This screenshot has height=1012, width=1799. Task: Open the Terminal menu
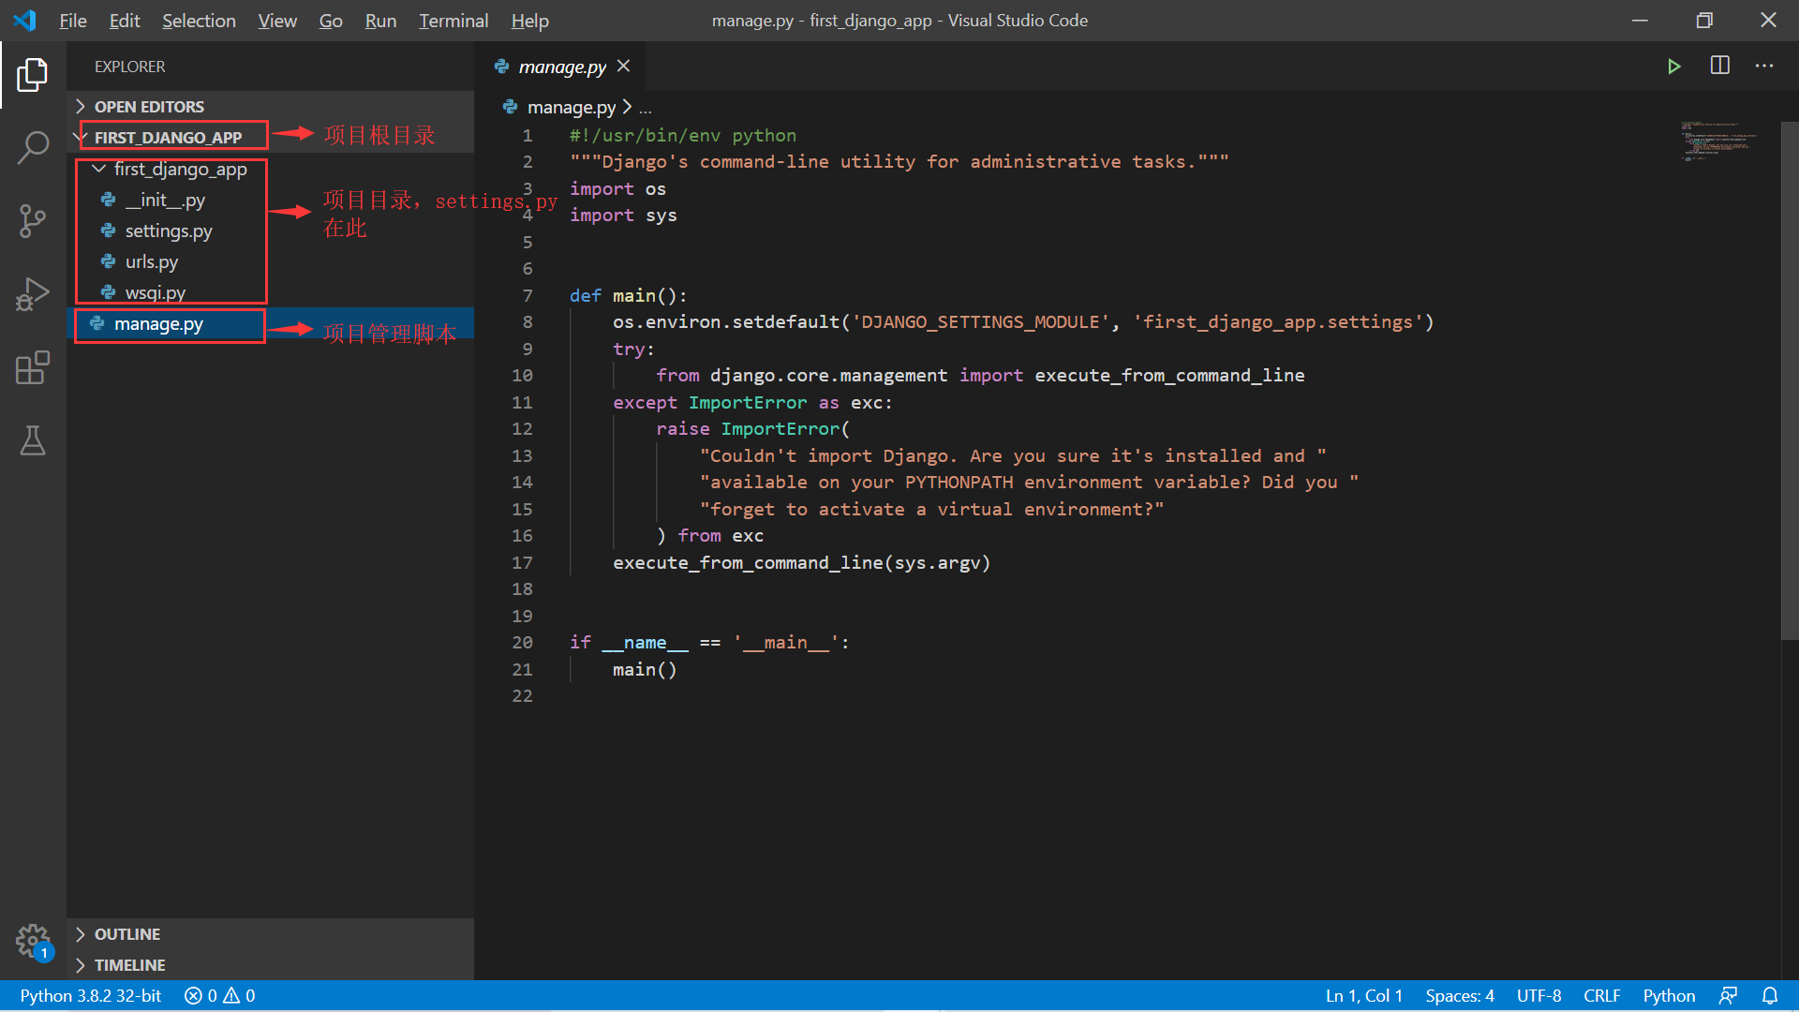click(x=453, y=21)
